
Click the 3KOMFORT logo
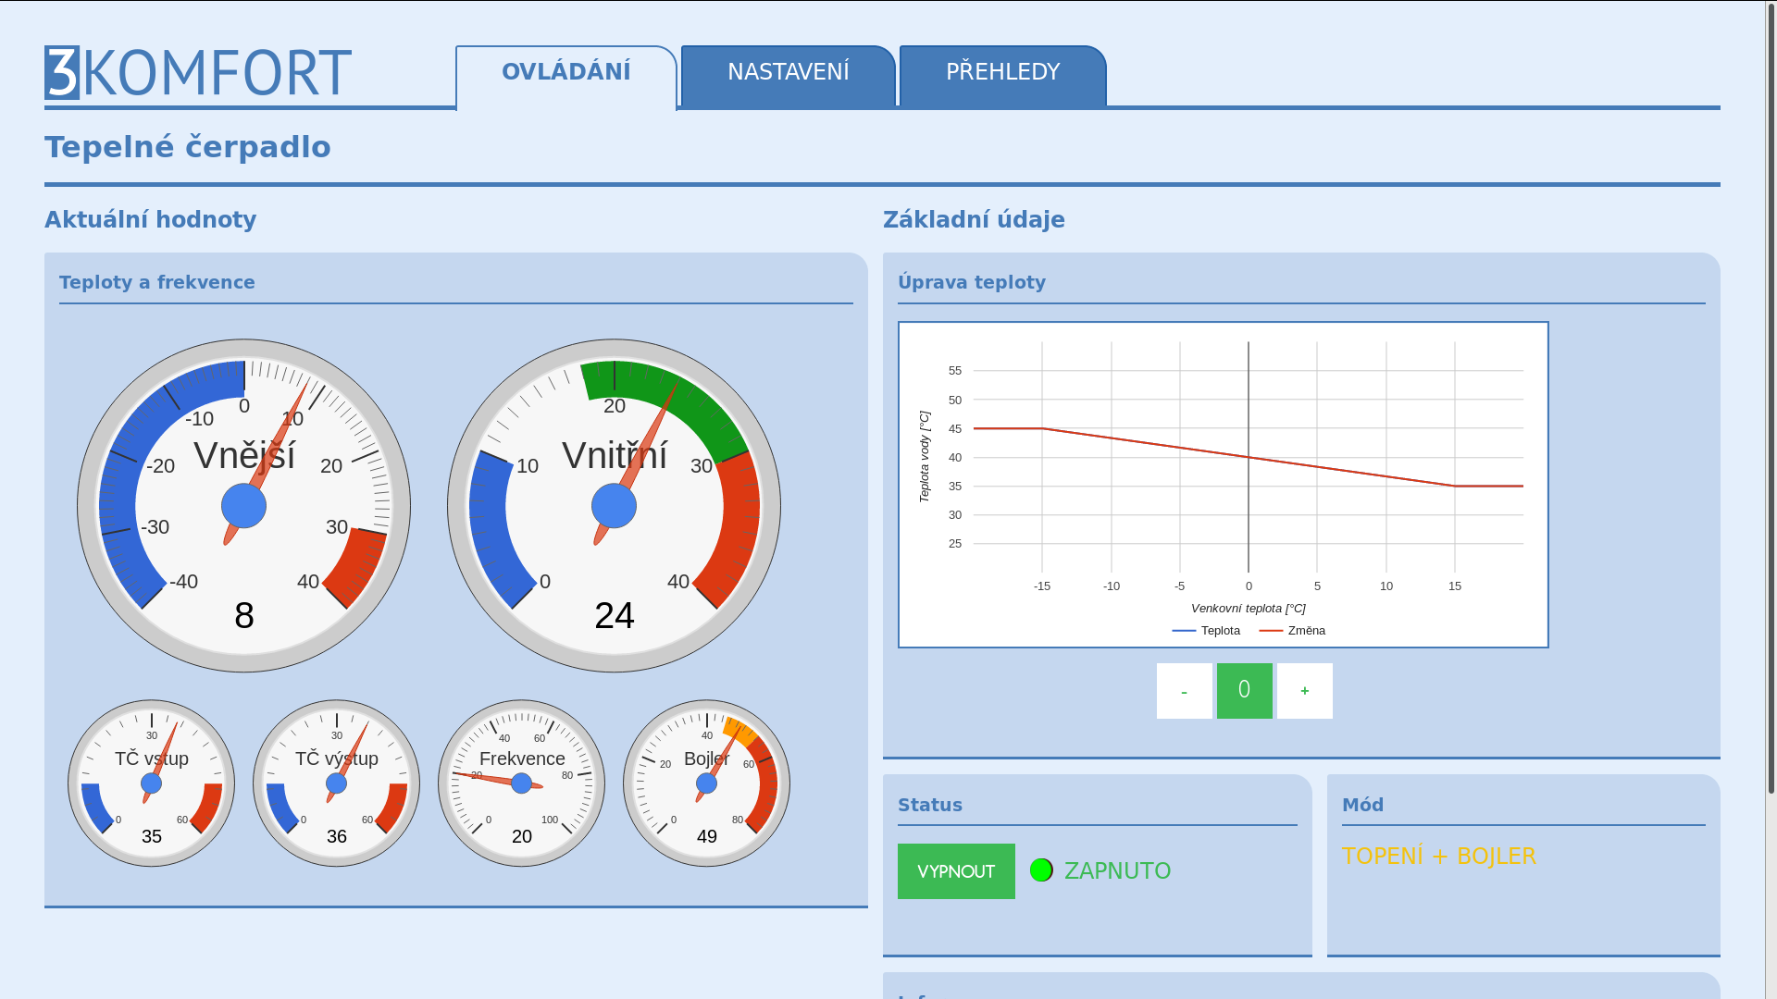click(x=198, y=73)
